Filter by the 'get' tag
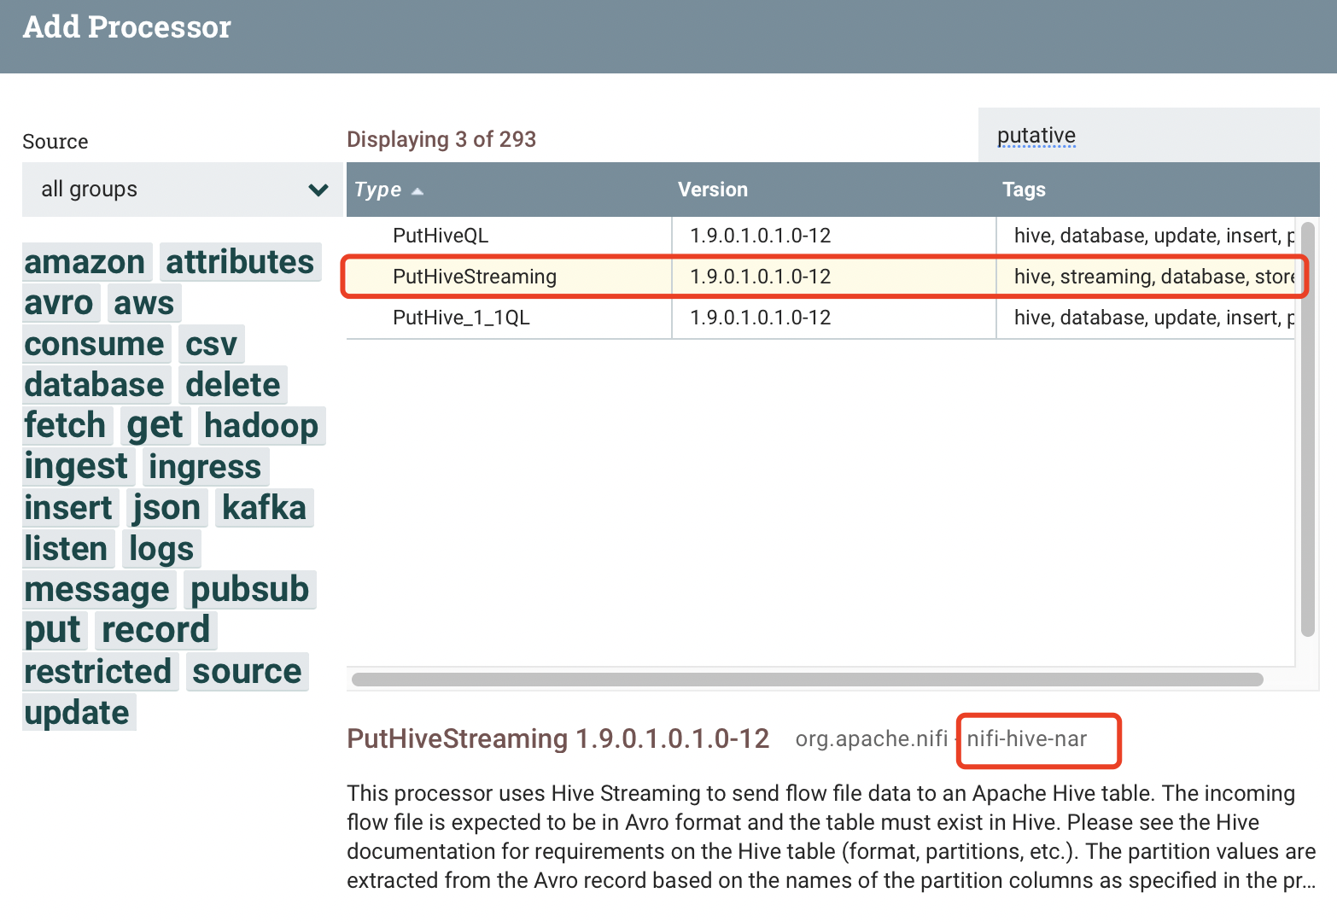Viewport: 1337px width, 922px height. pyautogui.click(x=155, y=426)
